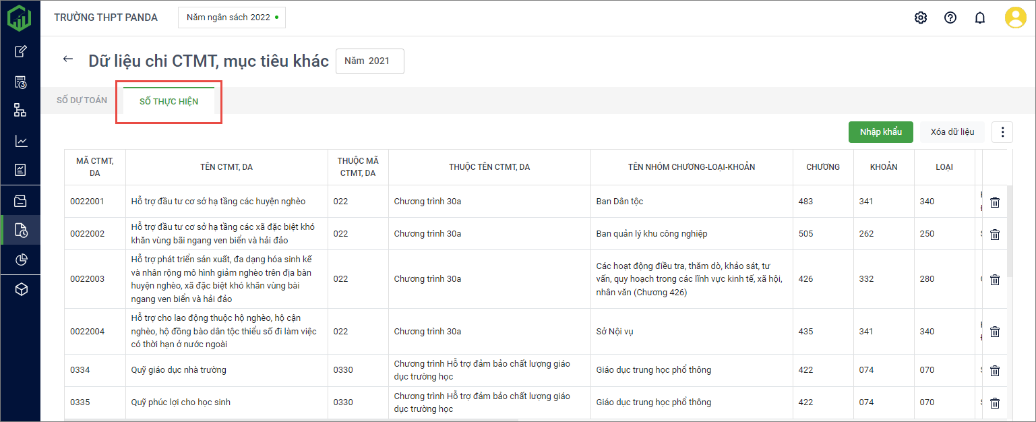
Task: Open the help question mark icon
Action: 950,18
